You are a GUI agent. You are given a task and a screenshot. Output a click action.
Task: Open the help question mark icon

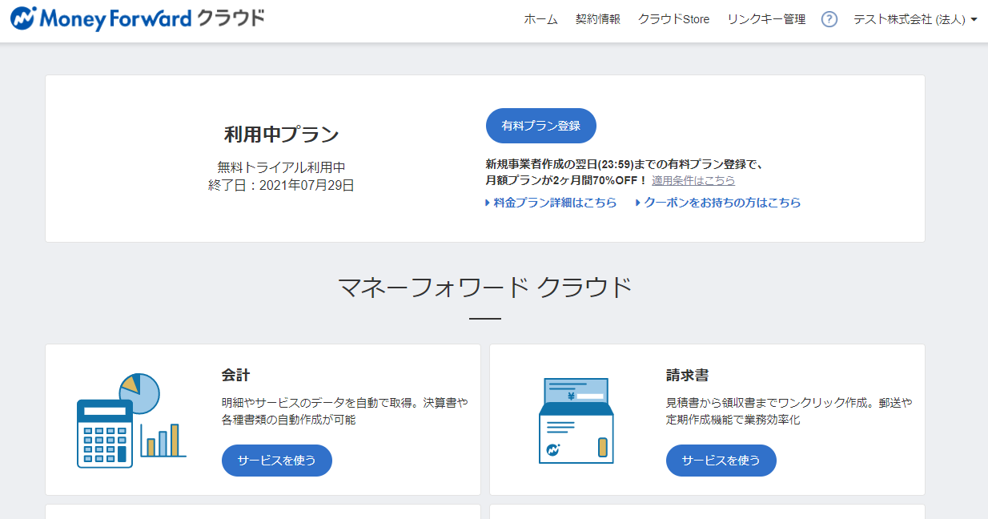(829, 19)
